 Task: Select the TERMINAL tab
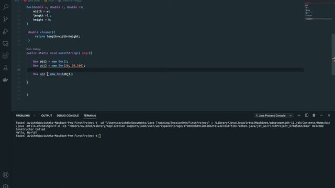point(90,115)
